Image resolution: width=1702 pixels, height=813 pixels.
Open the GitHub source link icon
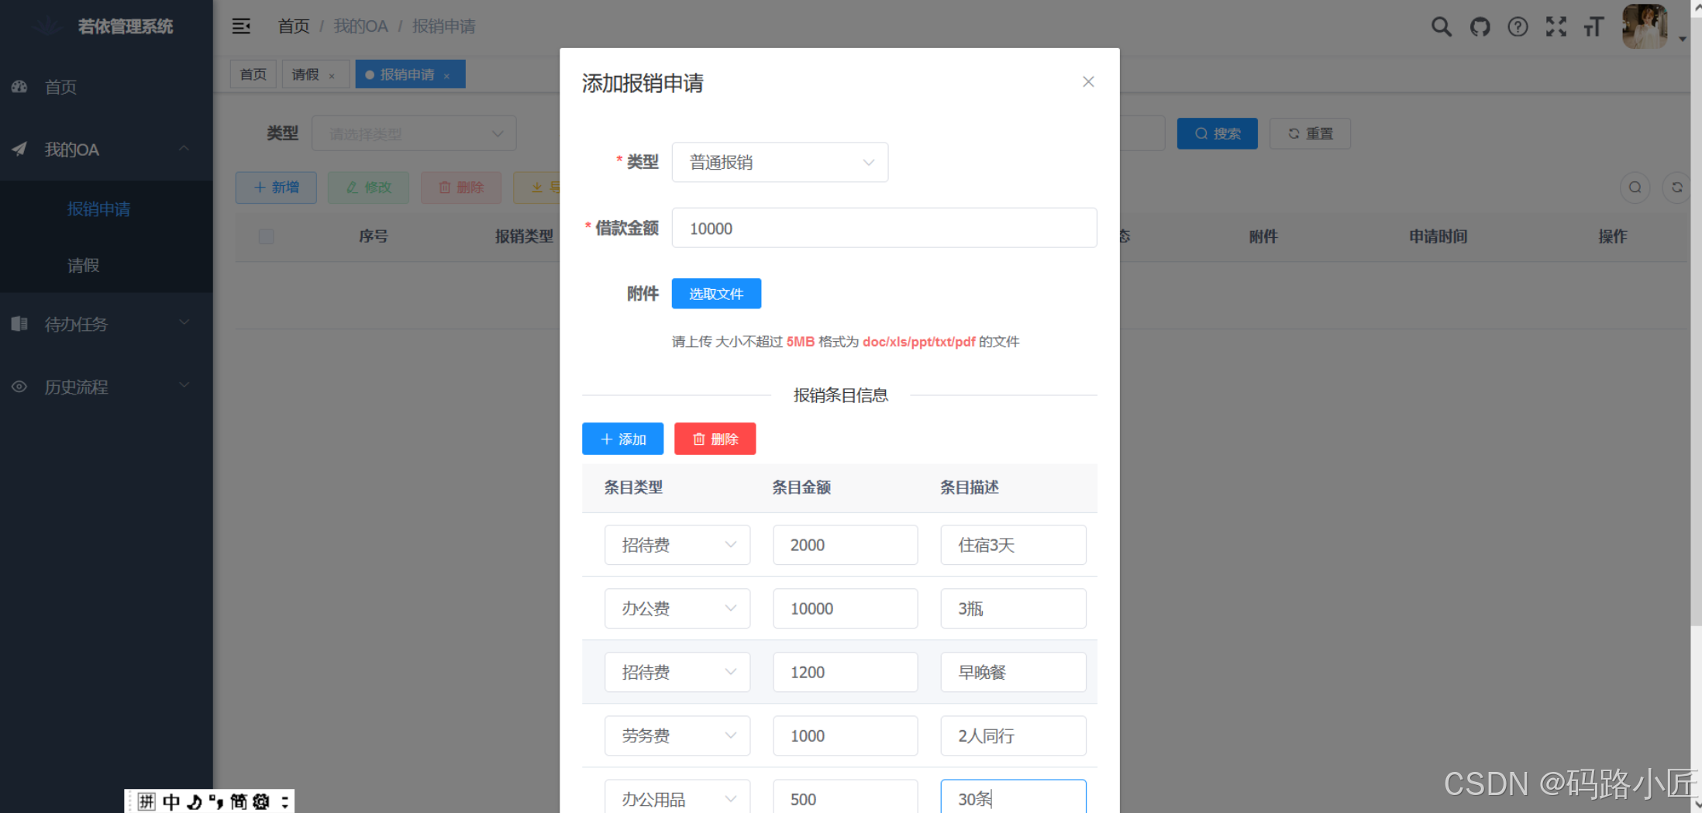(x=1480, y=26)
